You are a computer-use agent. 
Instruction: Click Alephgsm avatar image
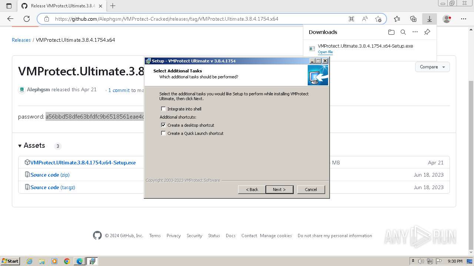coord(22,90)
